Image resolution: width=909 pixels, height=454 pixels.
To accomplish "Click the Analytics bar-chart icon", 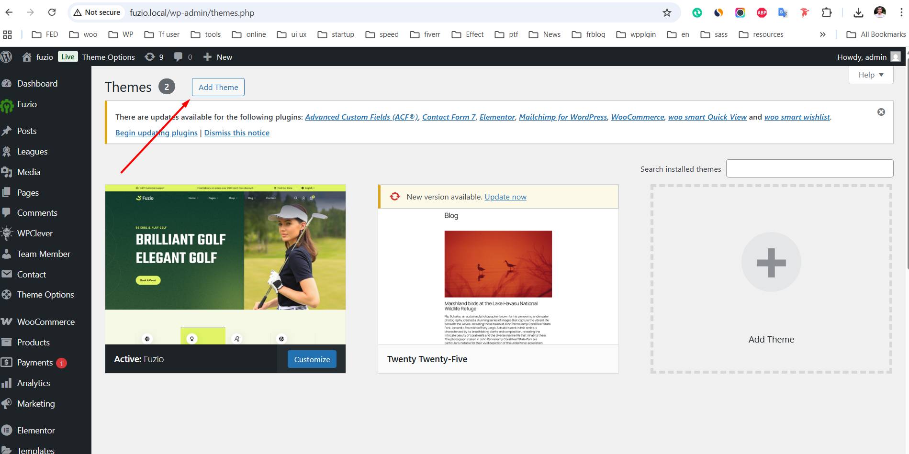I will pyautogui.click(x=8, y=383).
